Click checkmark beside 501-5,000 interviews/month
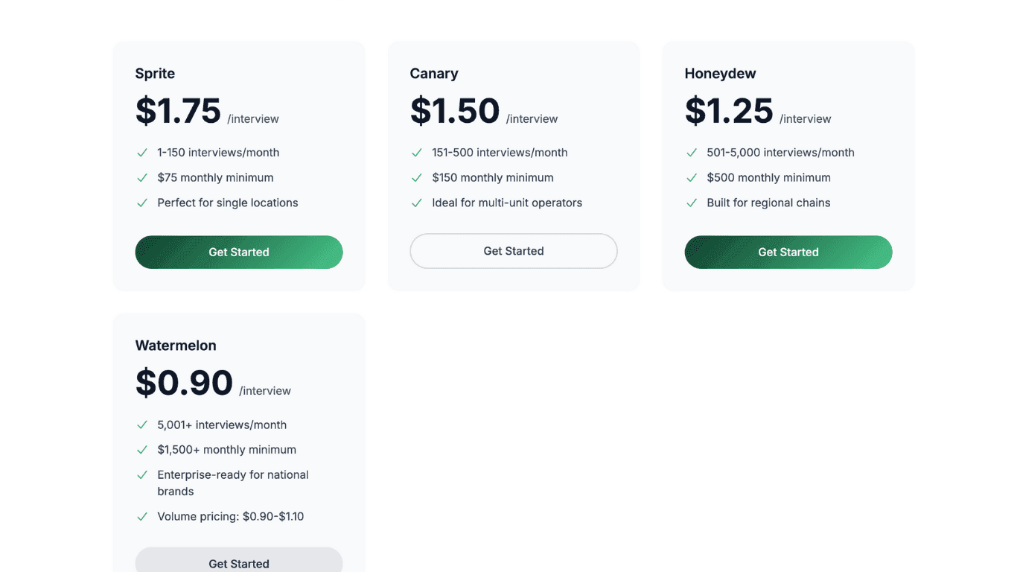Image resolution: width=1017 pixels, height=572 pixels. pyautogui.click(x=692, y=153)
